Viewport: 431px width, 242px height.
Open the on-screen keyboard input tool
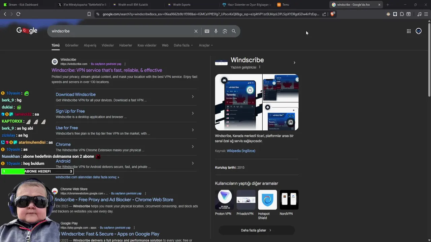click(x=207, y=31)
